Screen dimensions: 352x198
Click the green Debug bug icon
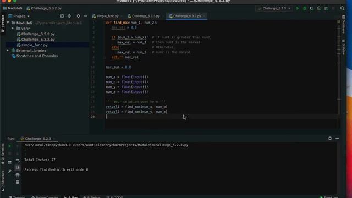pyautogui.click(x=304, y=8)
